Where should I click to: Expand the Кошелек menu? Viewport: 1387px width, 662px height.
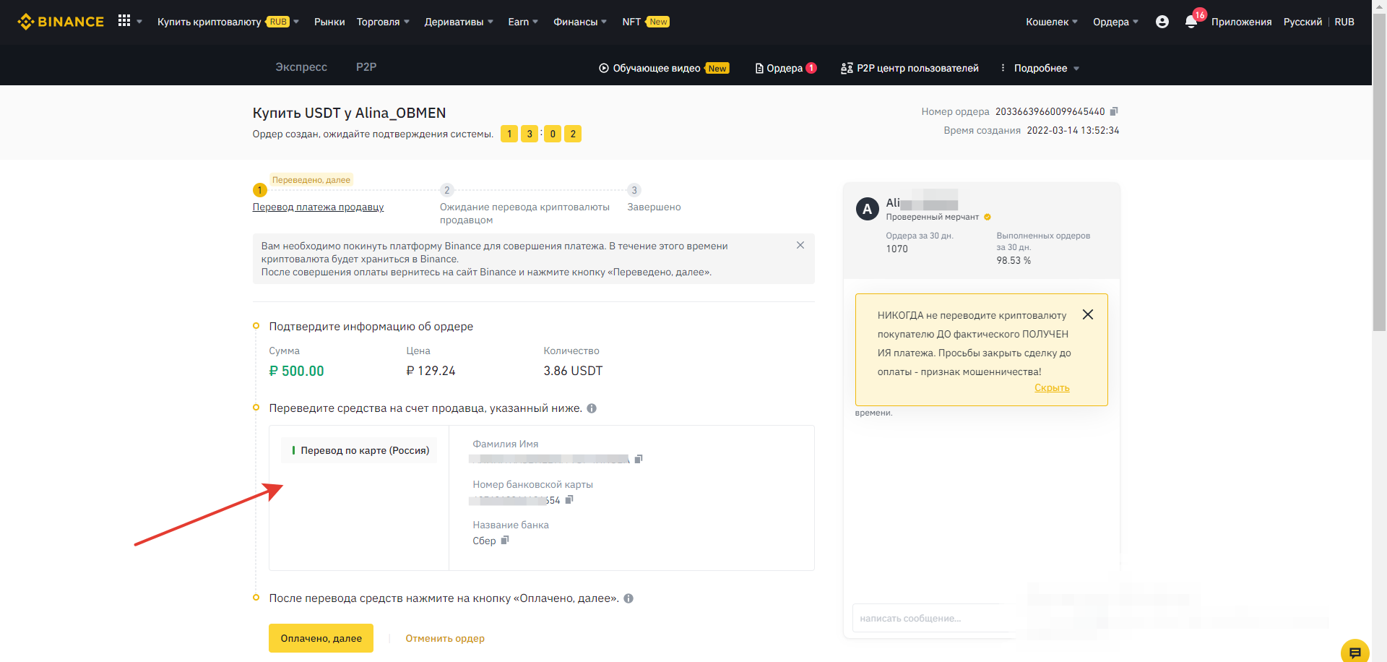[x=1052, y=22]
